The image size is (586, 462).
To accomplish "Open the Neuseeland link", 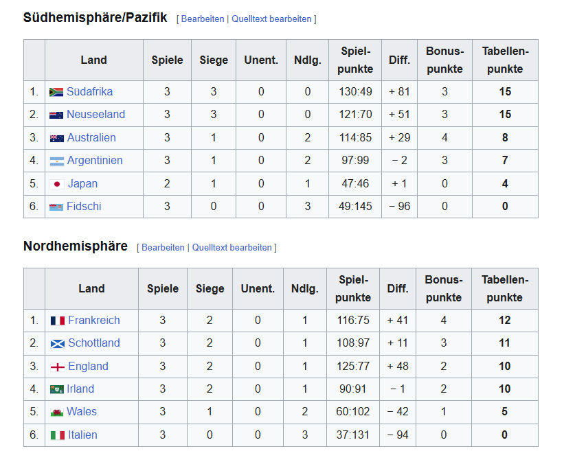I will coord(95,114).
